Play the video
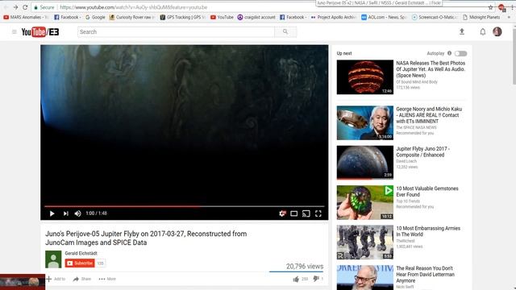This screenshot has height=290, width=516. (x=52, y=213)
